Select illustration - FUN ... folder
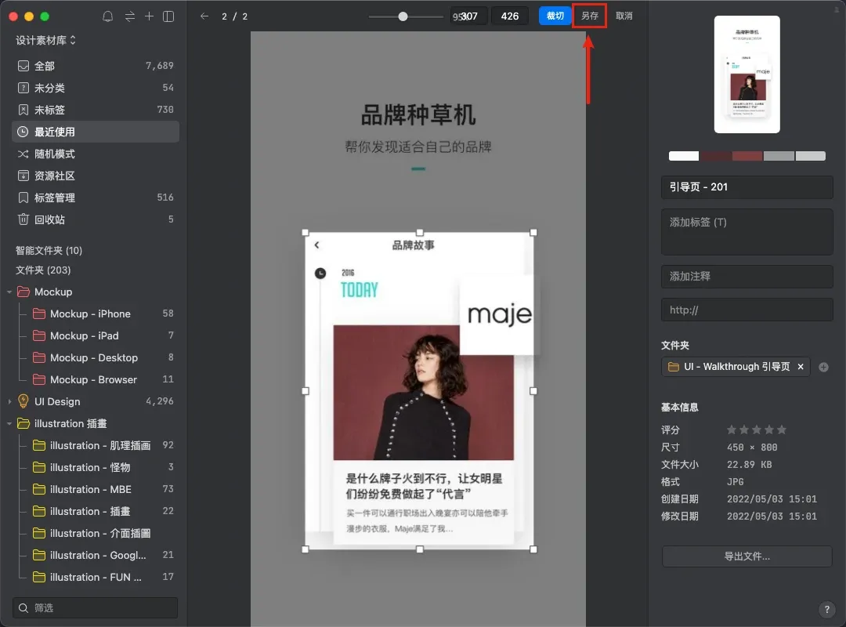The width and height of the screenshot is (846, 627). pos(96,578)
